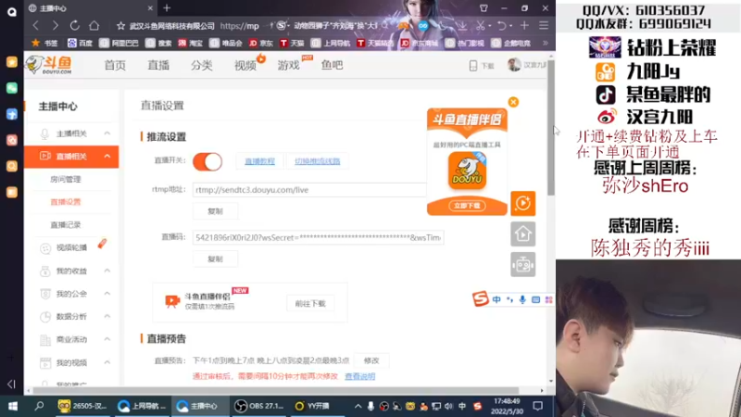Click the Sogou toolbar microphone icon
This screenshot has width=741, height=417.
coord(522,299)
